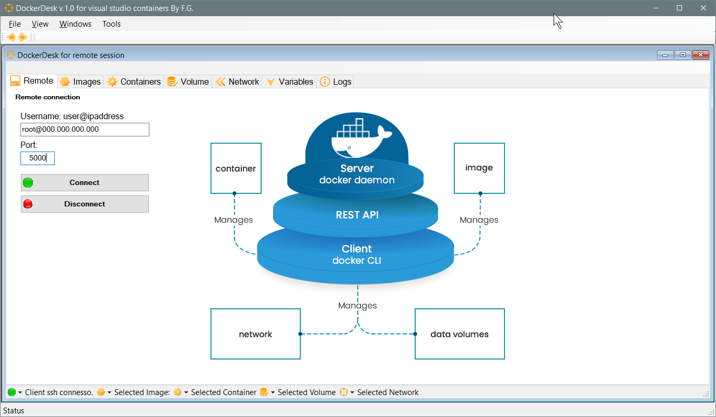Viewport: 716px width, 417px height.
Task: Open the Selected Image dropdown in status bar
Action: click(108, 392)
